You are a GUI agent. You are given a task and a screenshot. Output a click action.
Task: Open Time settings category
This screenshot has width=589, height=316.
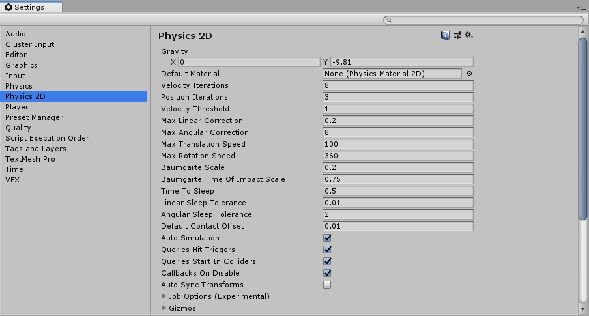point(74,169)
